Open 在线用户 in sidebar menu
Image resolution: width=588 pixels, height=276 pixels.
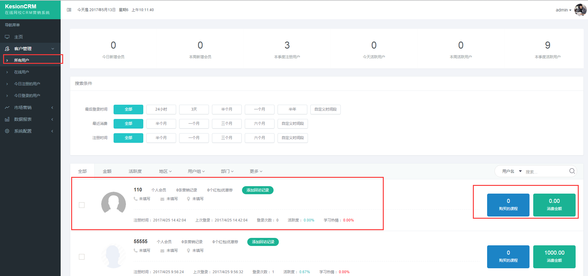22,72
